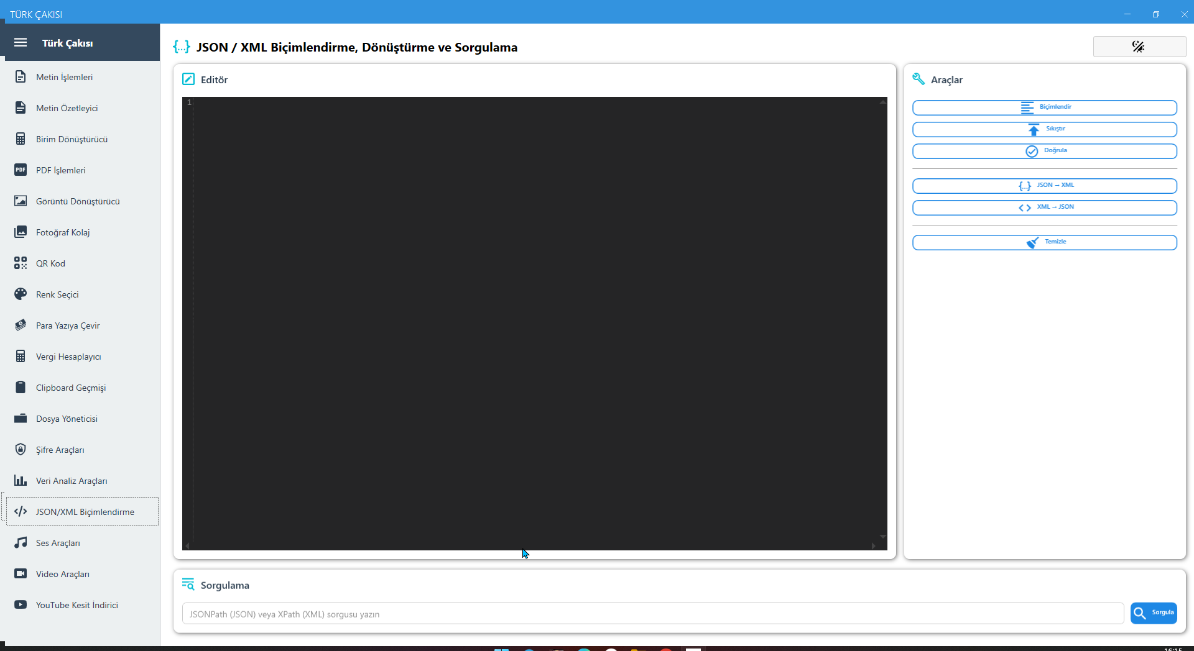Click the JSONPath/XPath query input field
Viewport: 1194px width, 651px height.
652,614
